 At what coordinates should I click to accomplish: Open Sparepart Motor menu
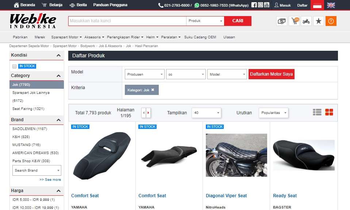point(66,37)
